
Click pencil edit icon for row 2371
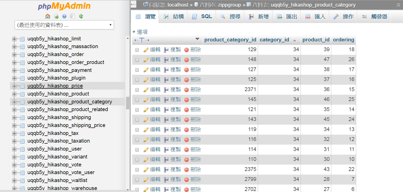(146, 90)
